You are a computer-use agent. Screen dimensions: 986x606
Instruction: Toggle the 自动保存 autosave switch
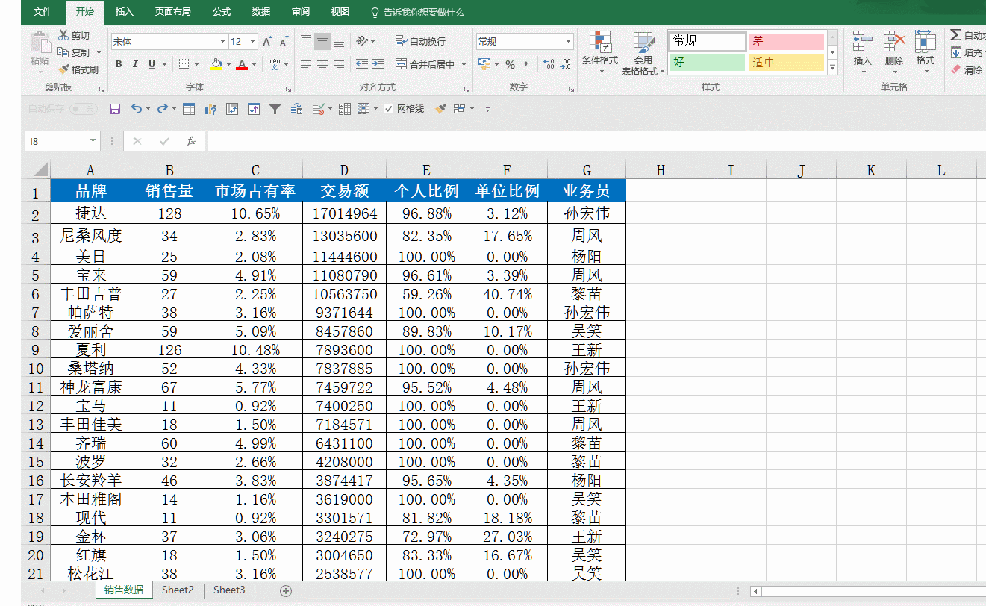[x=83, y=109]
